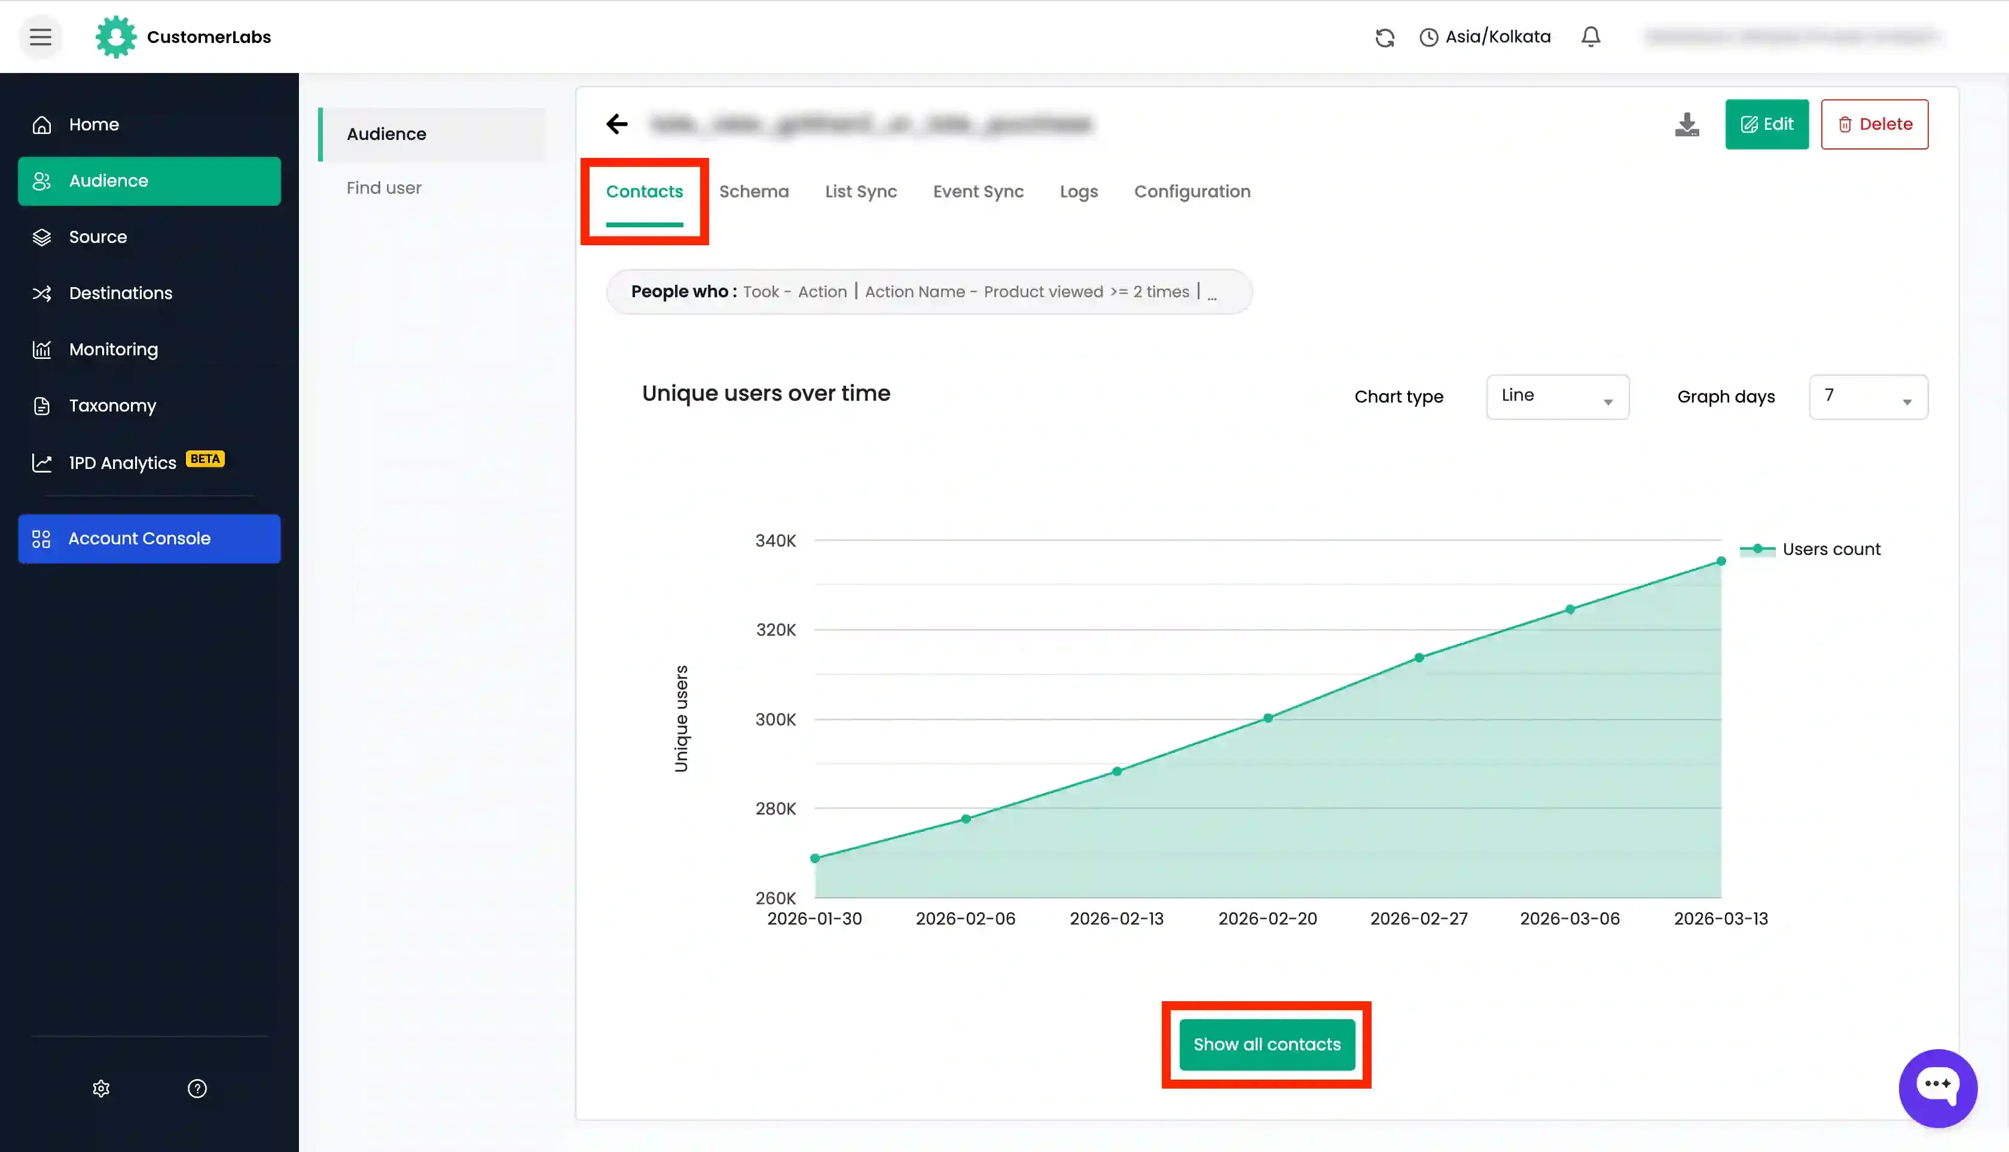Viewport: 2009px width, 1152px height.
Task: Click the Source layers icon
Action: pos(42,237)
